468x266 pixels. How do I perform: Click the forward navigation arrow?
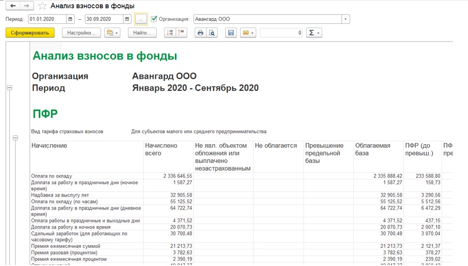coord(27,6)
